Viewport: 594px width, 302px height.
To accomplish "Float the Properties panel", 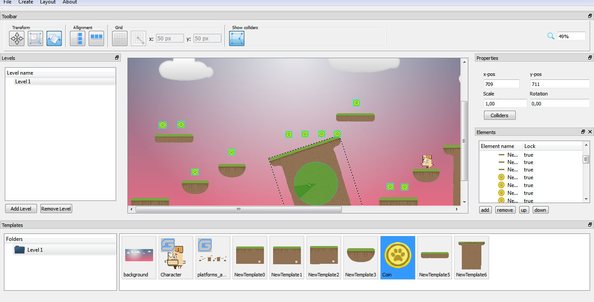I will [590, 58].
